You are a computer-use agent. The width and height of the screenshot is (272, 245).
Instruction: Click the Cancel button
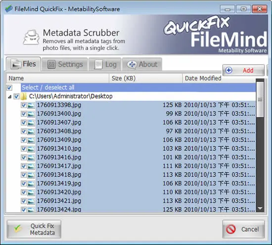243,229
